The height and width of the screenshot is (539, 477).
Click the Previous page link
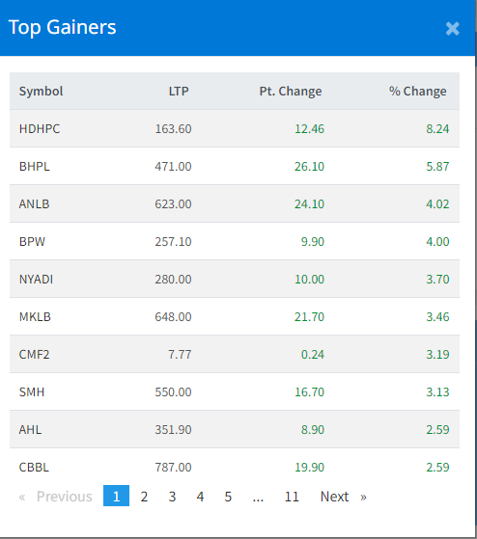click(x=56, y=496)
